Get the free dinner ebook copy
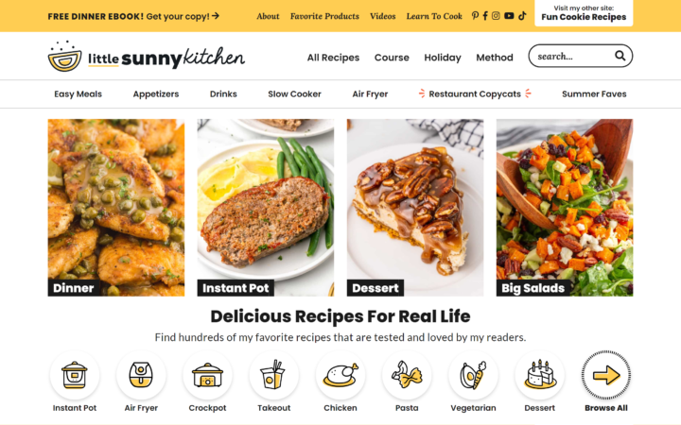This screenshot has width=681, height=425. [133, 16]
